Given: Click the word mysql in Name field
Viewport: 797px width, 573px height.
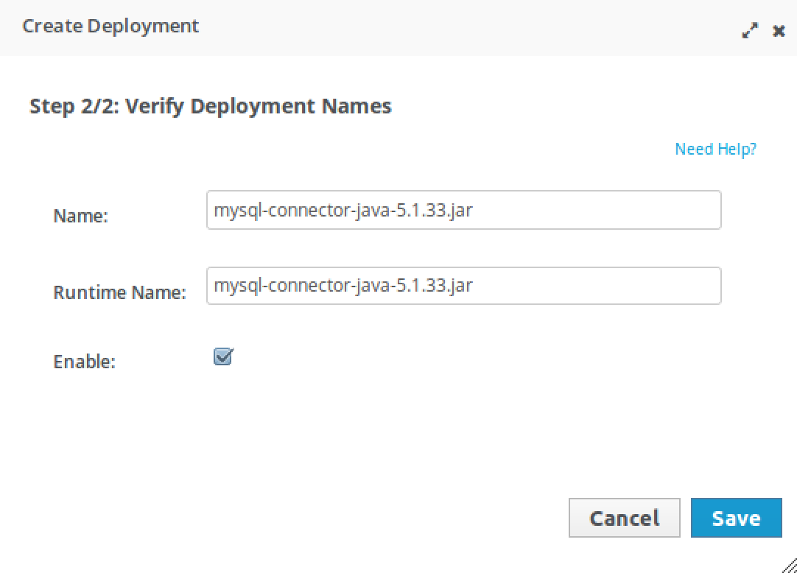Looking at the screenshot, I should [237, 211].
